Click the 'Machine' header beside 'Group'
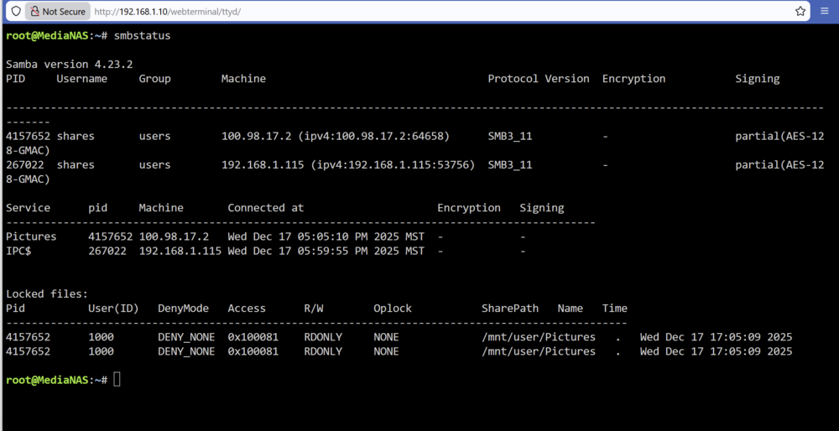 243,79
